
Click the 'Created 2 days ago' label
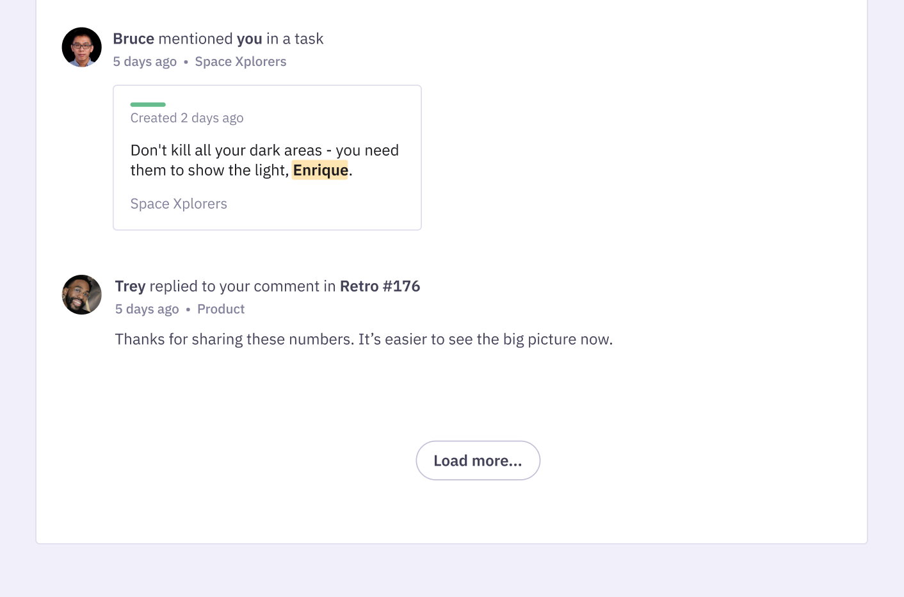[x=187, y=118]
